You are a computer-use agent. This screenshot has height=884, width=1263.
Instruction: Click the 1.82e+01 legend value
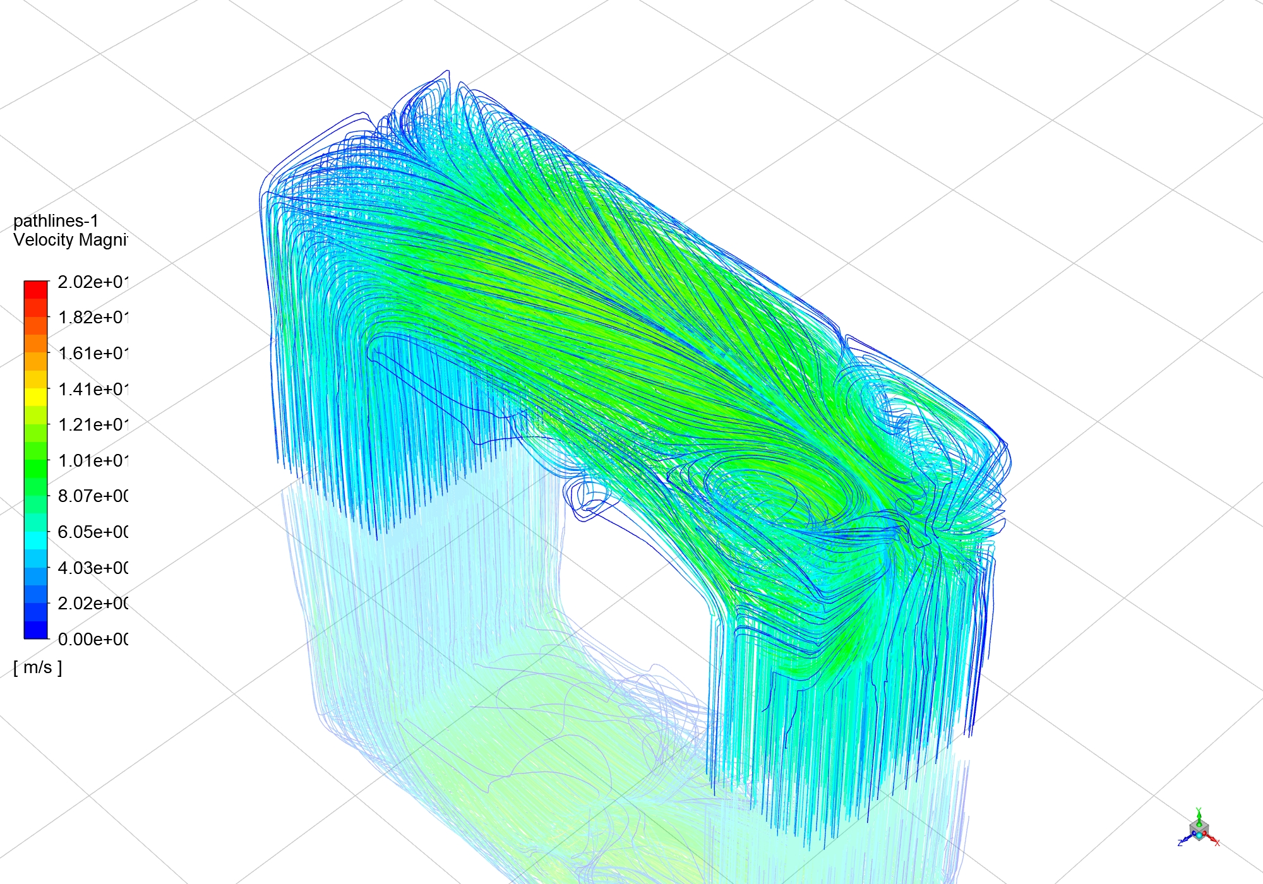pyautogui.click(x=92, y=317)
